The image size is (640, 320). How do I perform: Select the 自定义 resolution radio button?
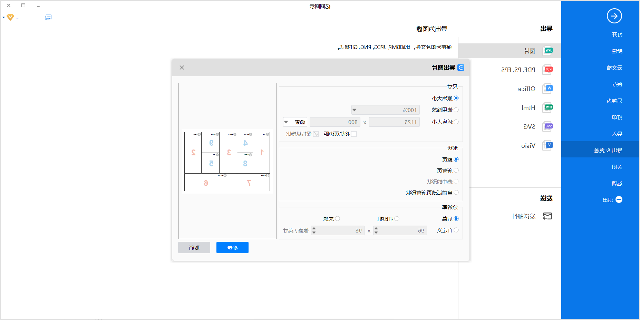(456, 230)
